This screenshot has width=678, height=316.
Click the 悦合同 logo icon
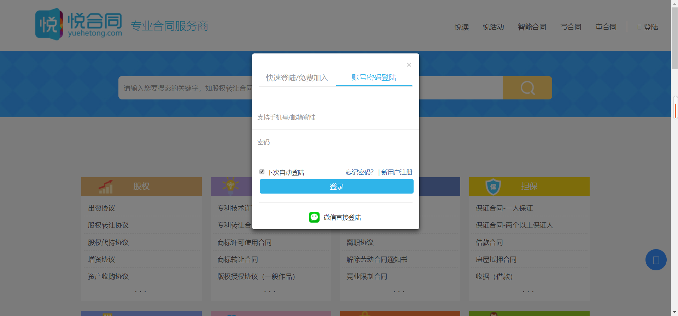(49, 24)
